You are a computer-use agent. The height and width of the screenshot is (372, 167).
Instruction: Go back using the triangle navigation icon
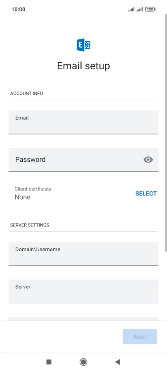pyautogui.click(x=118, y=362)
